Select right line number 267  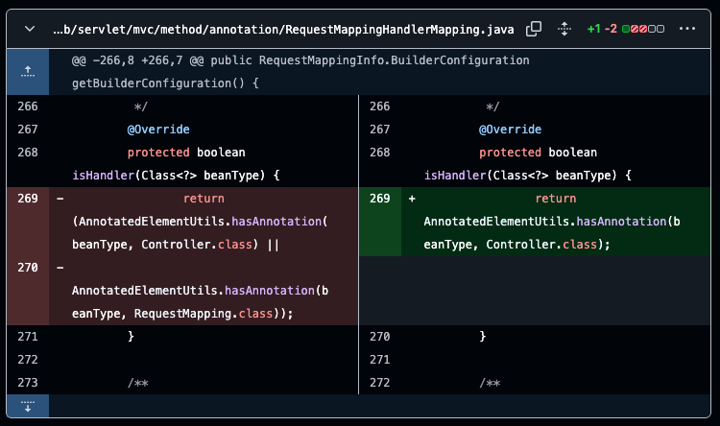(380, 130)
